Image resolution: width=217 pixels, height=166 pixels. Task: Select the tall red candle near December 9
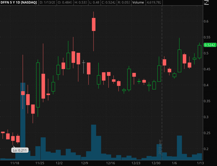click(x=94, y=24)
